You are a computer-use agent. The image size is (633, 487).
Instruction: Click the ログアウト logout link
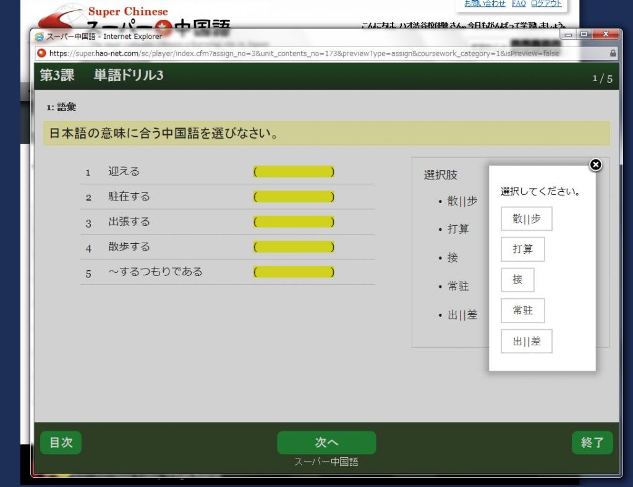(545, 4)
